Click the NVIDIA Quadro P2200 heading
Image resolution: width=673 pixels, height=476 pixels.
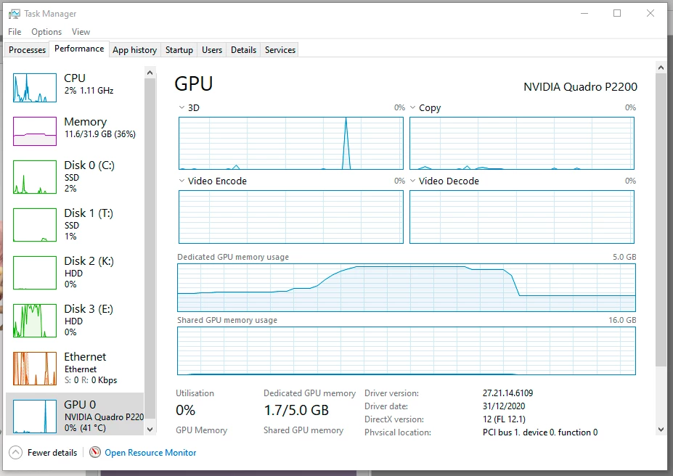[x=580, y=86]
